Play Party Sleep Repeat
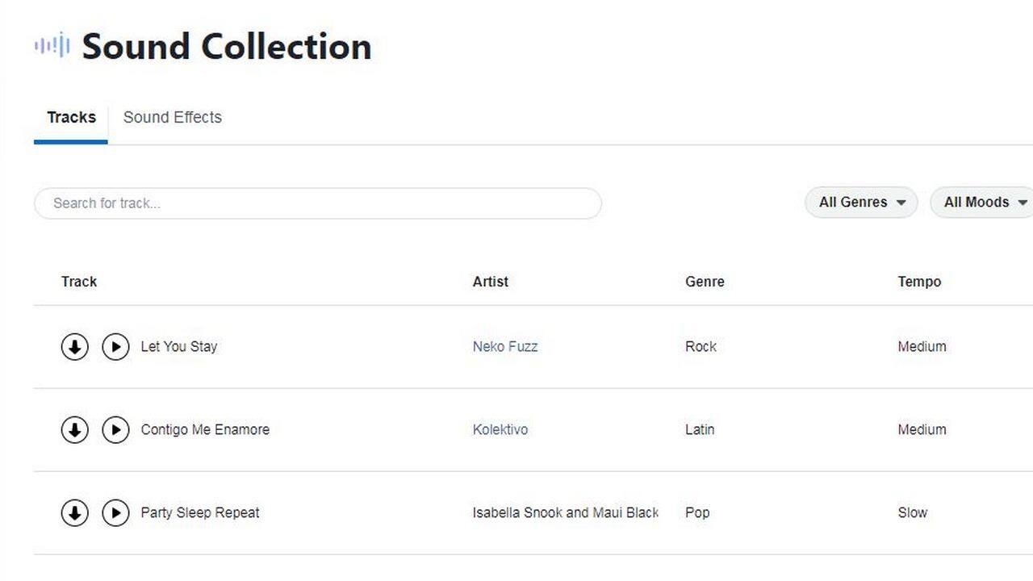Viewport: 1033px width, 581px height. pyautogui.click(x=115, y=512)
